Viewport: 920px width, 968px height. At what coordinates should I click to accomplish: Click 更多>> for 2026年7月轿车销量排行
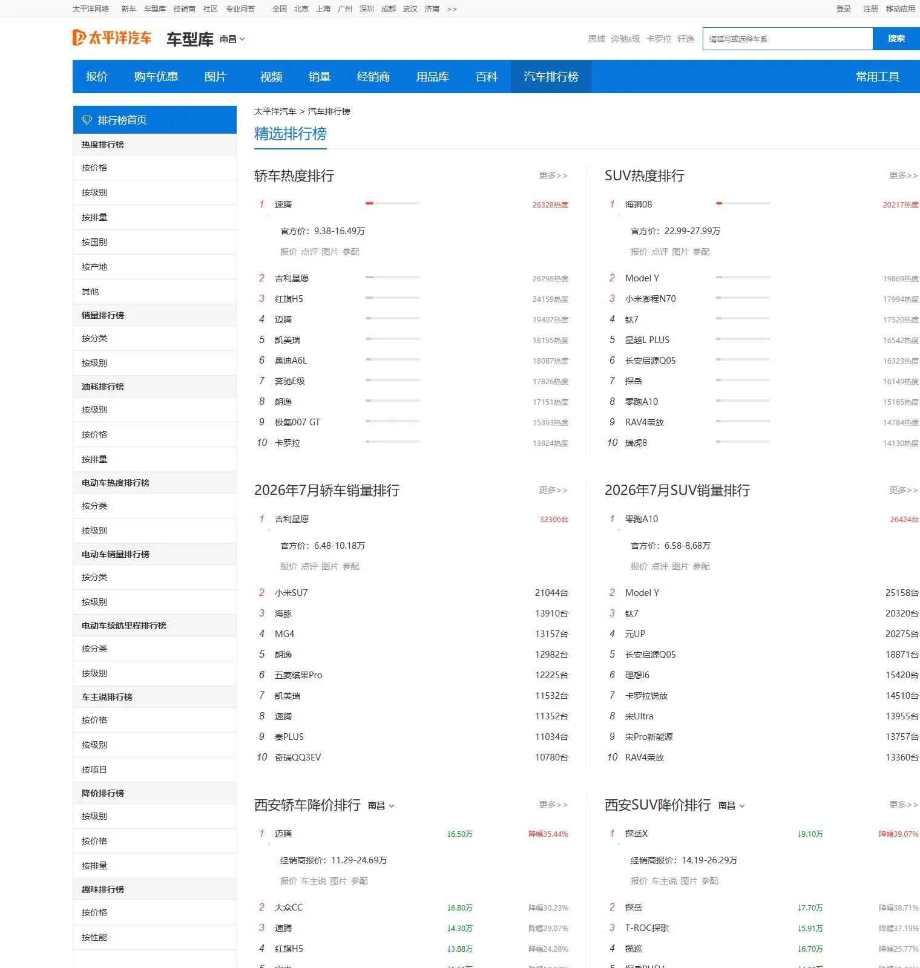(553, 490)
